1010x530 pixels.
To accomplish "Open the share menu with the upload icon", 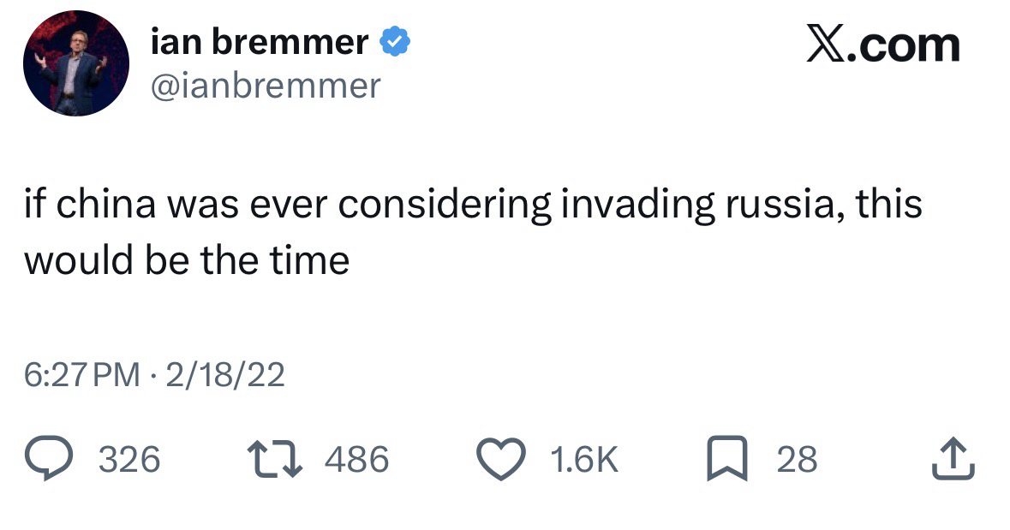I will [x=953, y=459].
